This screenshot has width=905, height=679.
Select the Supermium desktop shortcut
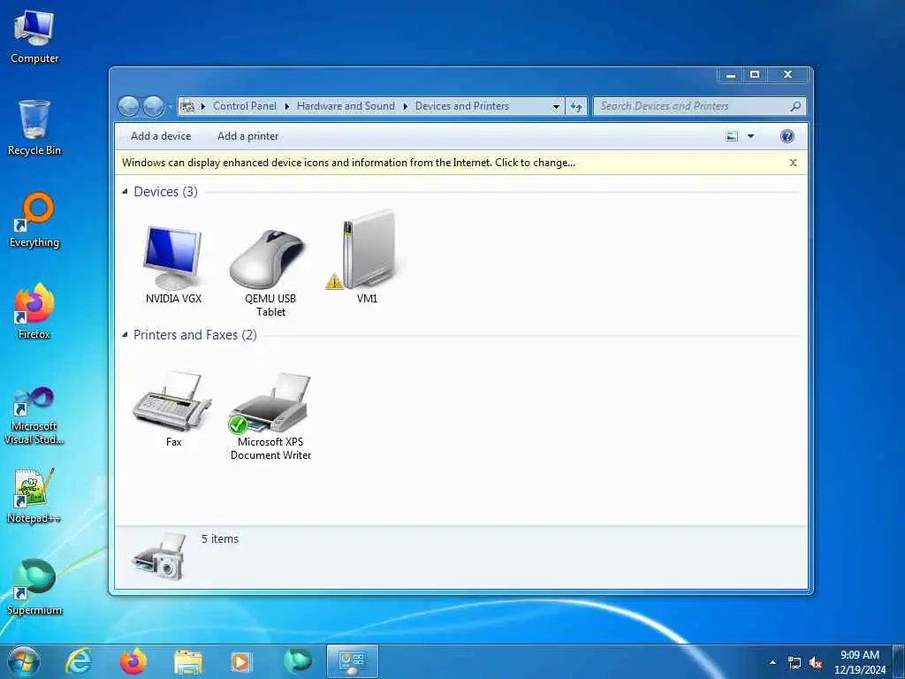34,587
